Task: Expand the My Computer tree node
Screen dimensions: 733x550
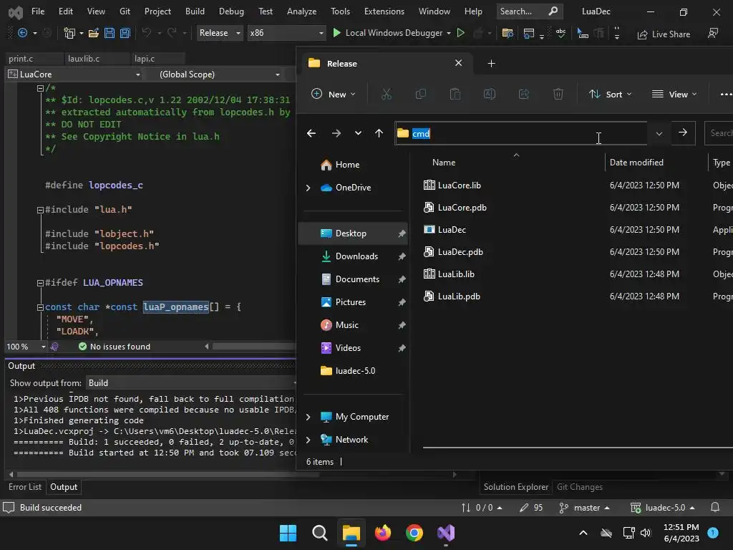Action: pyautogui.click(x=308, y=417)
